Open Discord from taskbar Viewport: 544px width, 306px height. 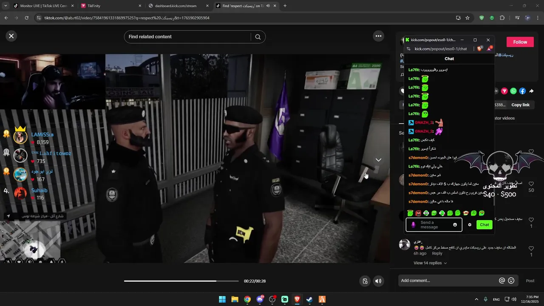click(x=260, y=299)
